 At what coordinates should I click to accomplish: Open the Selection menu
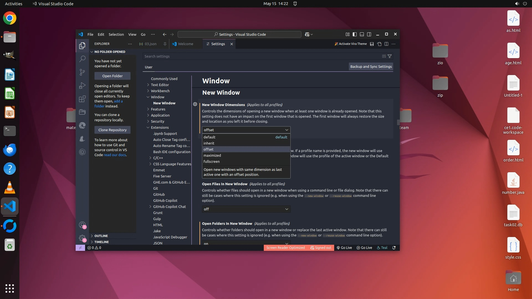(x=116, y=34)
